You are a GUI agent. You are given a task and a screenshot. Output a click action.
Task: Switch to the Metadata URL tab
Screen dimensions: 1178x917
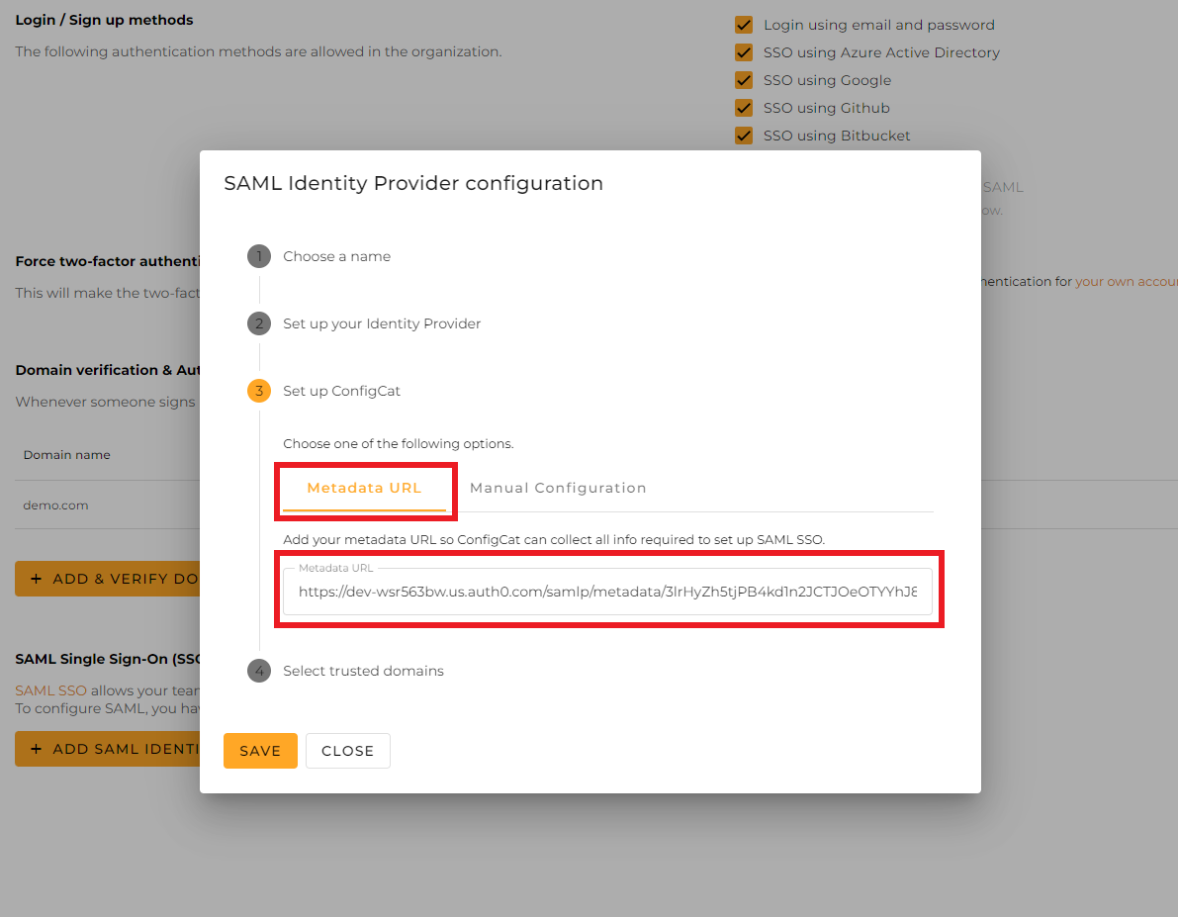364,488
